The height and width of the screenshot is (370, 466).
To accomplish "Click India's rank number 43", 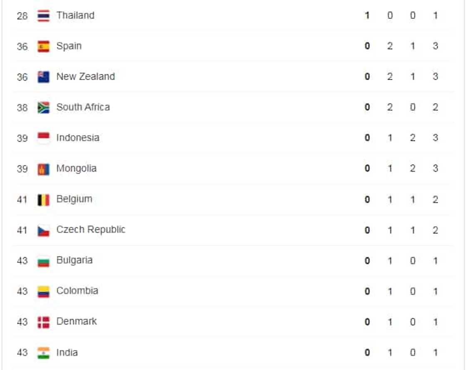I will coord(22,352).
